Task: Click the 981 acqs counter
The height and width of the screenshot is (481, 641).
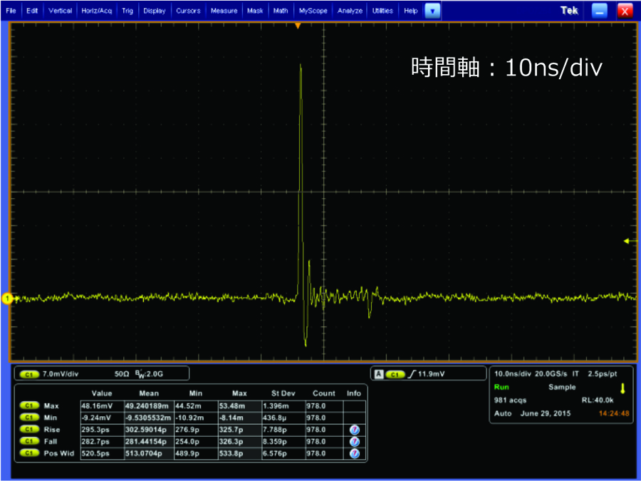Action: (510, 400)
